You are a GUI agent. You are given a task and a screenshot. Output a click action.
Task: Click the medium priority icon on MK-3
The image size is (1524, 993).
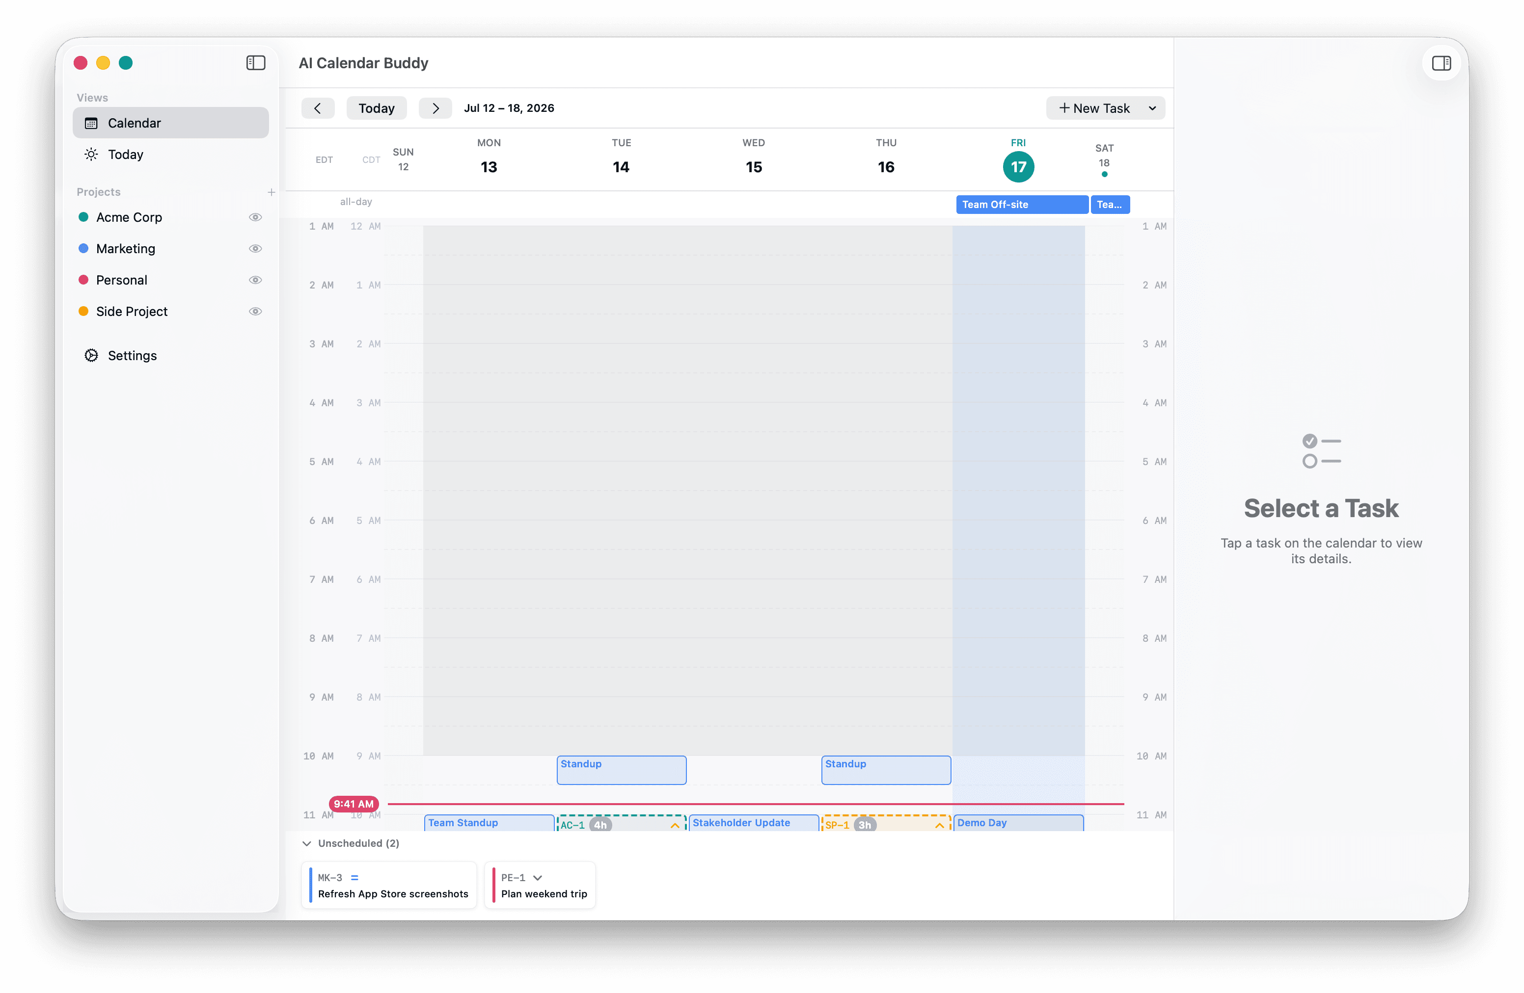pos(355,877)
